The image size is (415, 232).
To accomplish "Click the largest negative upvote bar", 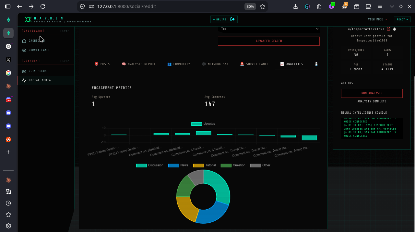I will pos(309,138).
